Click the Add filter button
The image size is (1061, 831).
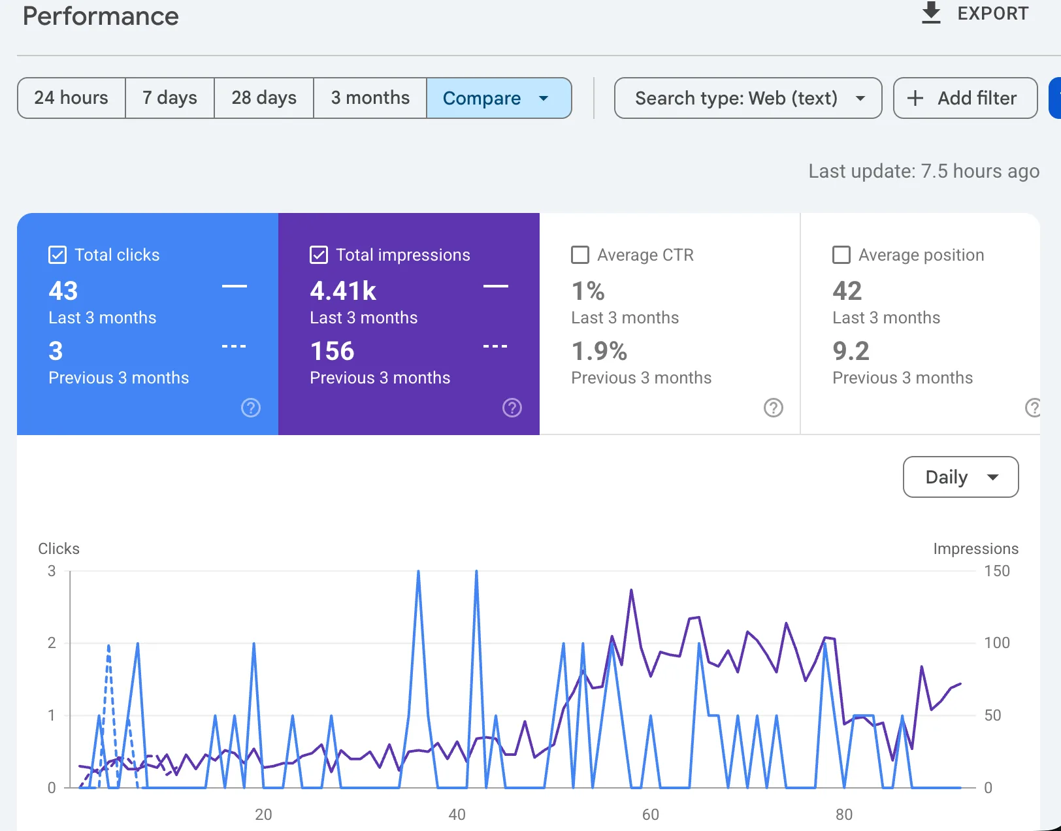coord(965,98)
